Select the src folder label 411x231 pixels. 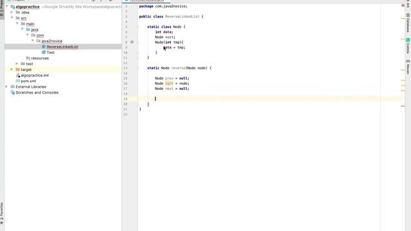tap(24, 18)
